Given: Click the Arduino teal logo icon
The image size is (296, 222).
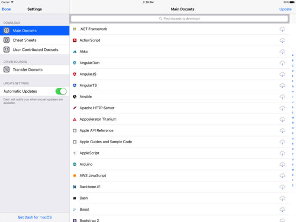Looking at the screenshot, I should pyautogui.click(x=75, y=164).
